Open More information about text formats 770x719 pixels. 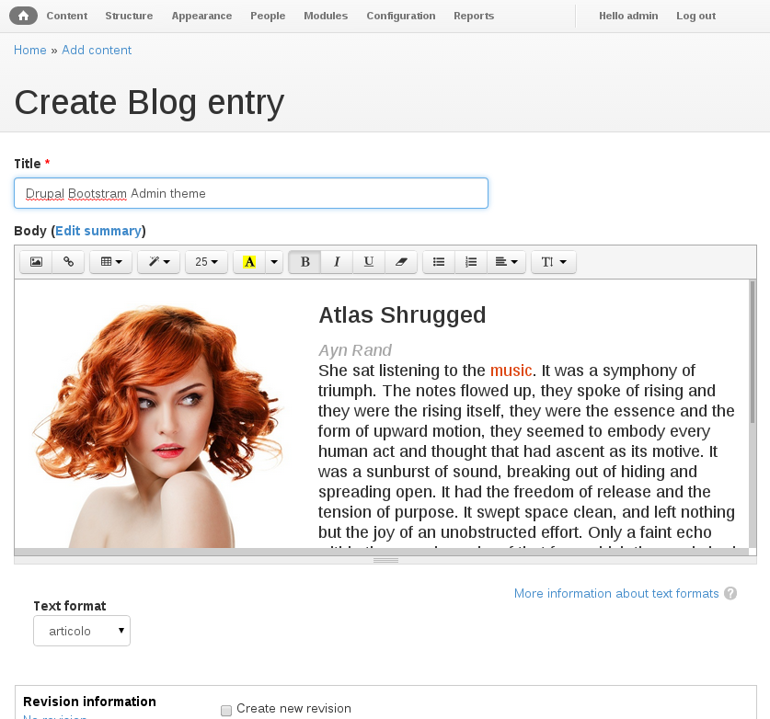coord(616,593)
